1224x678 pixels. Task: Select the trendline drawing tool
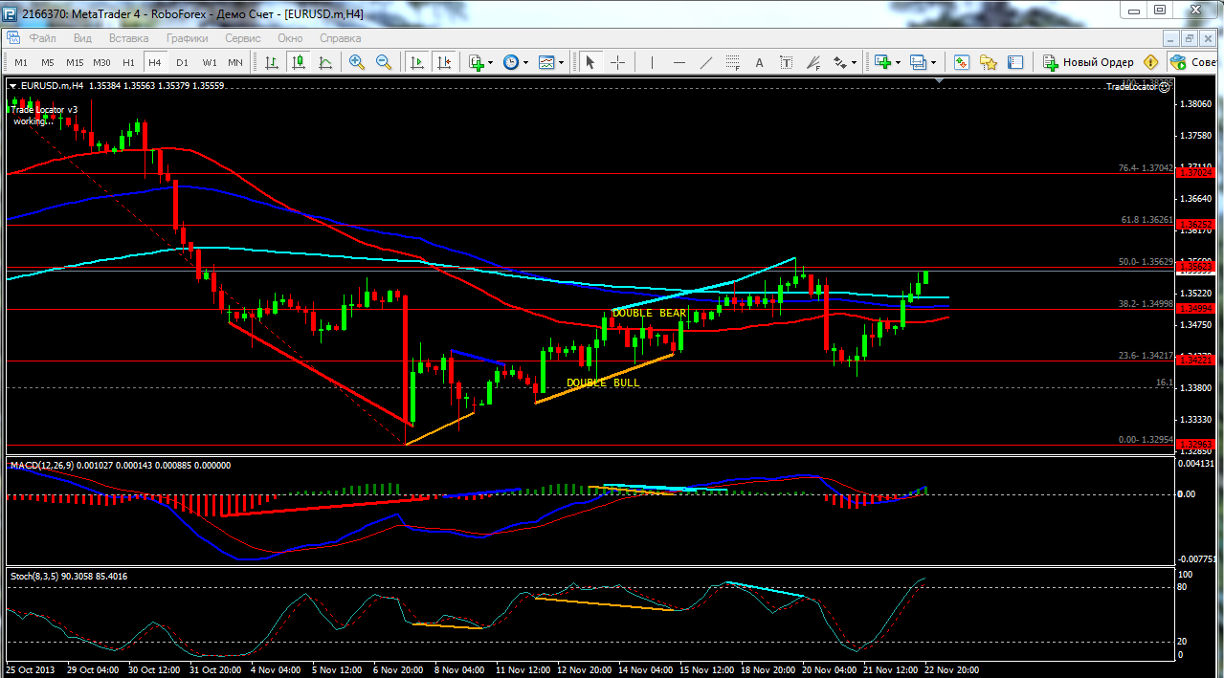coord(706,62)
